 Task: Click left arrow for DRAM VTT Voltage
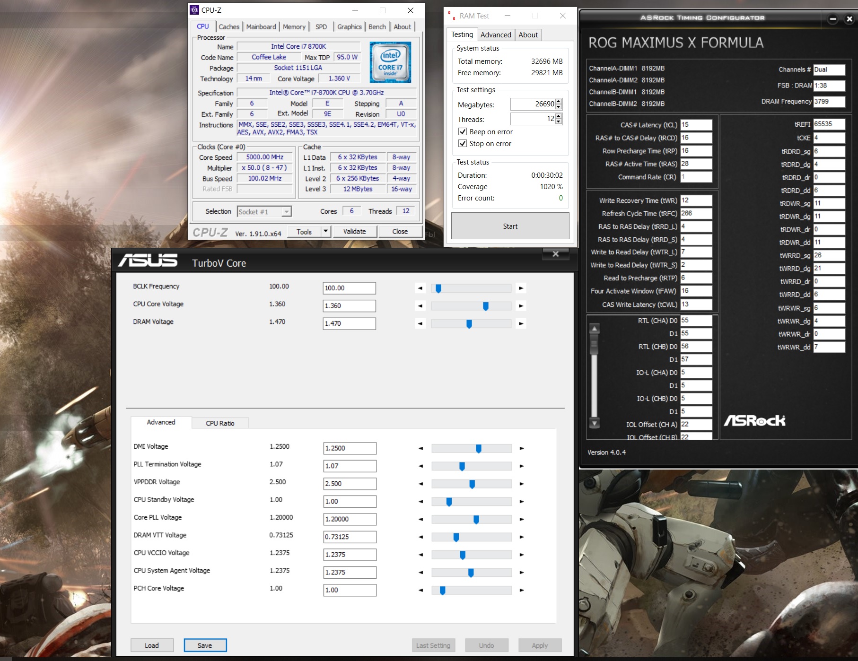pyautogui.click(x=420, y=537)
